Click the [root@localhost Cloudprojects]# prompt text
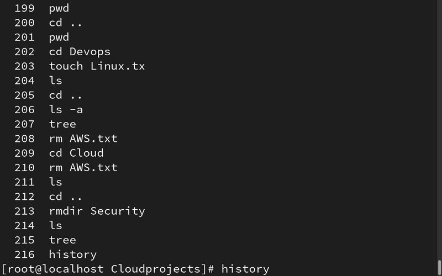The image size is (442, 276). point(108,269)
